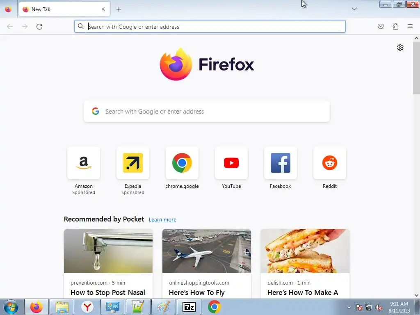Open the Windows Start button
The width and height of the screenshot is (420, 315).
coord(11,307)
